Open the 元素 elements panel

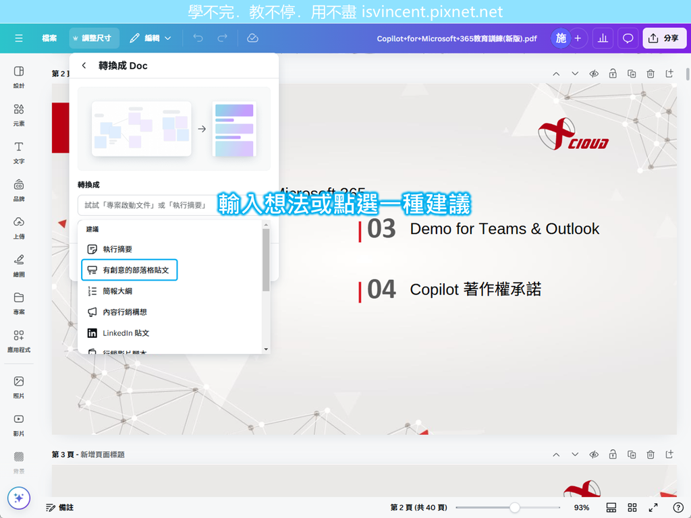18,115
